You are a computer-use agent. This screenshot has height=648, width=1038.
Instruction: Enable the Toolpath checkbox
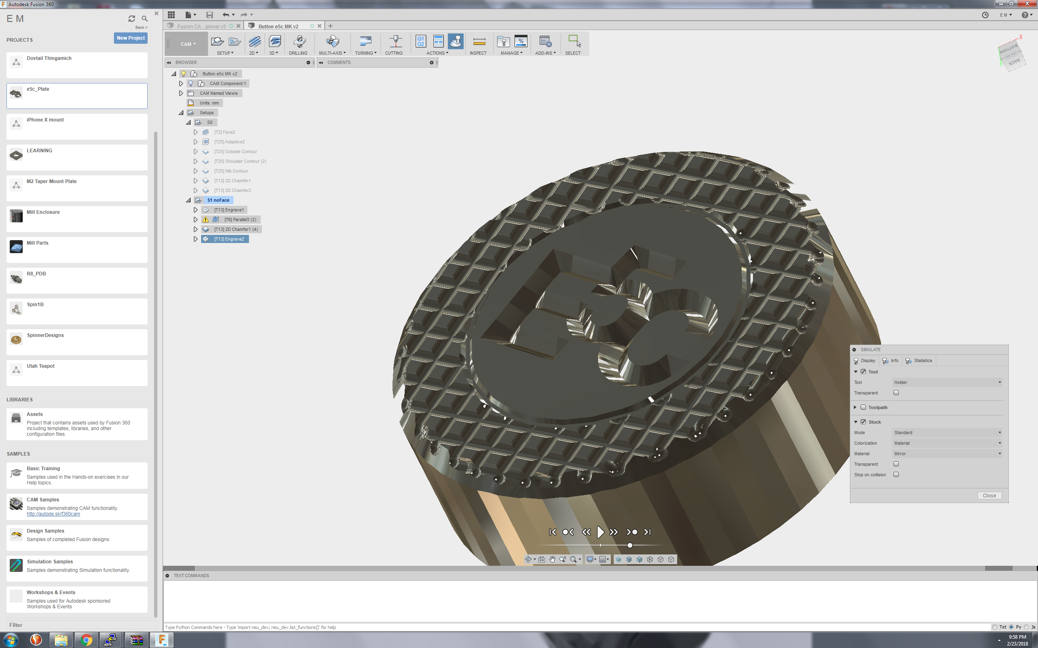(x=863, y=407)
